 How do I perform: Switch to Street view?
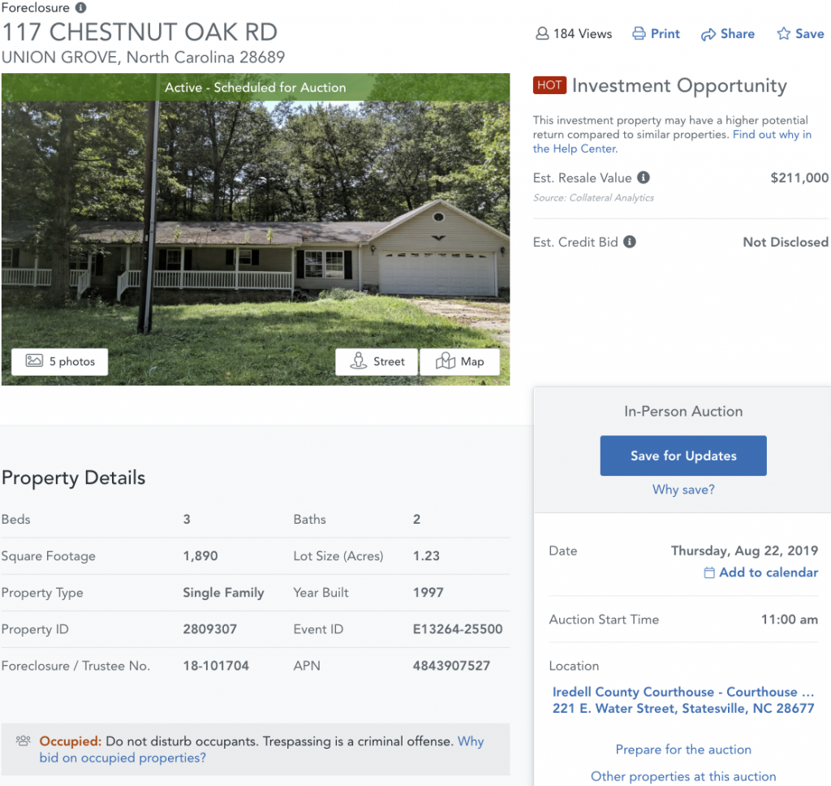377,361
